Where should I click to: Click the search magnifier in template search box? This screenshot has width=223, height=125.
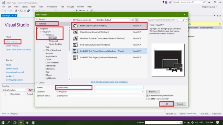point(184,20)
